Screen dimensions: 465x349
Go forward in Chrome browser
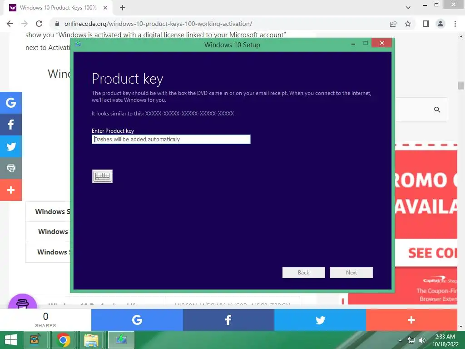(25, 24)
